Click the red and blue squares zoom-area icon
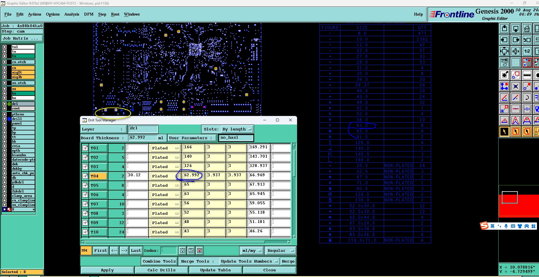Screen dimensions: 539x277 (x=516, y=75)
